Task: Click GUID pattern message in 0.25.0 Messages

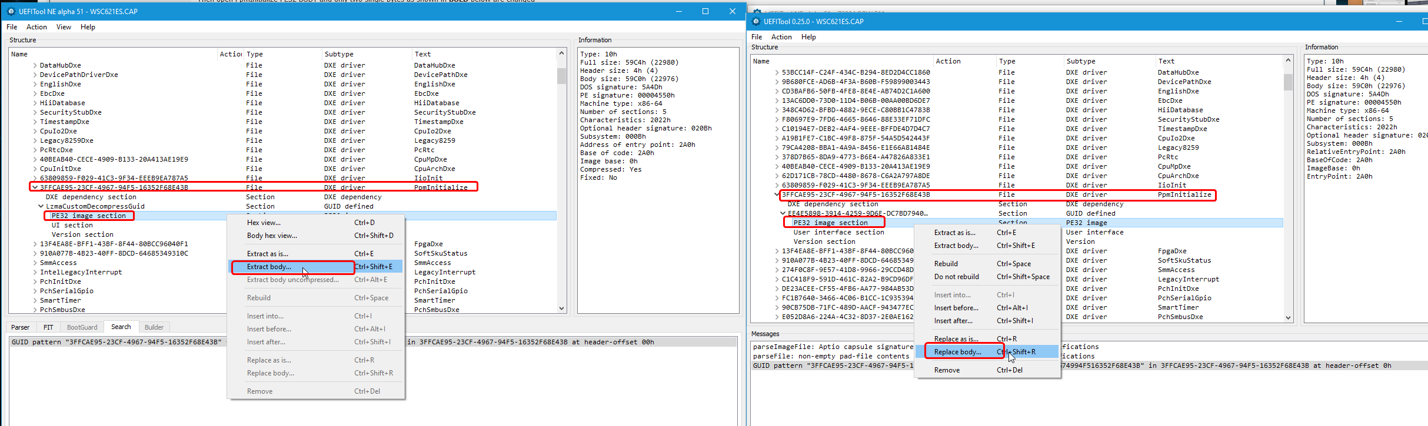Action: pos(1090,365)
